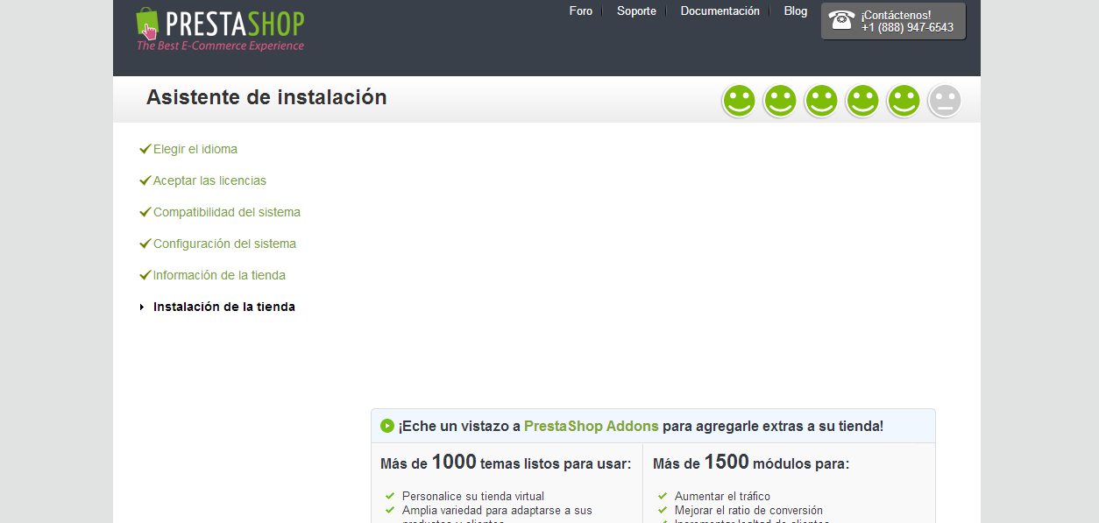Click 'The Best E-Commerce Experience' tagline

tap(220, 46)
